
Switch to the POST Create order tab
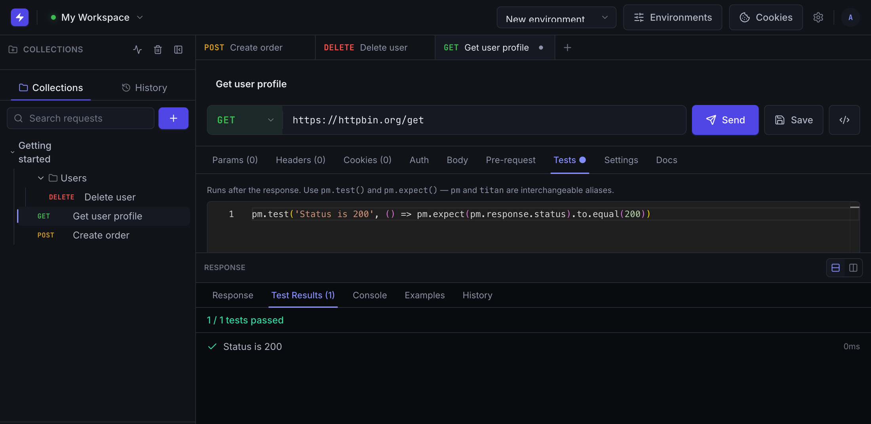point(255,47)
